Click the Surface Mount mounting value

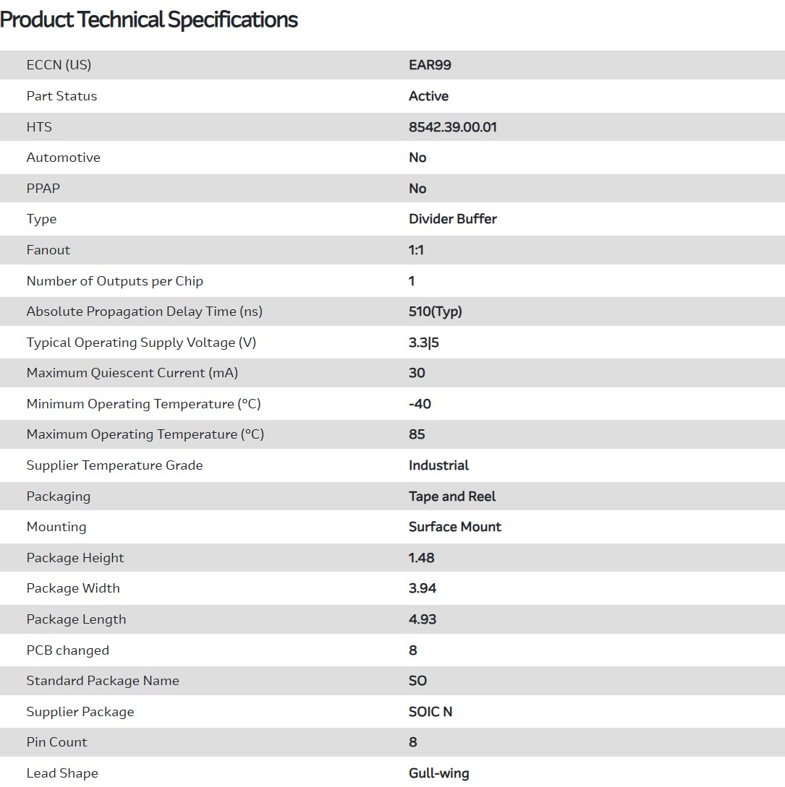tap(454, 527)
